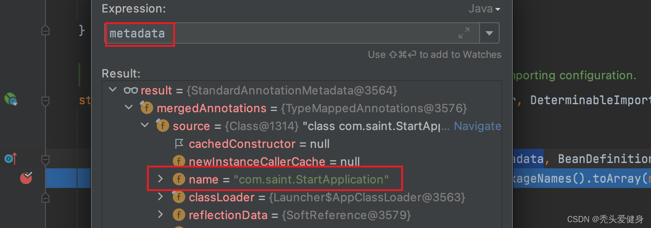Collapse the source node
651x228 pixels.
(x=145, y=126)
